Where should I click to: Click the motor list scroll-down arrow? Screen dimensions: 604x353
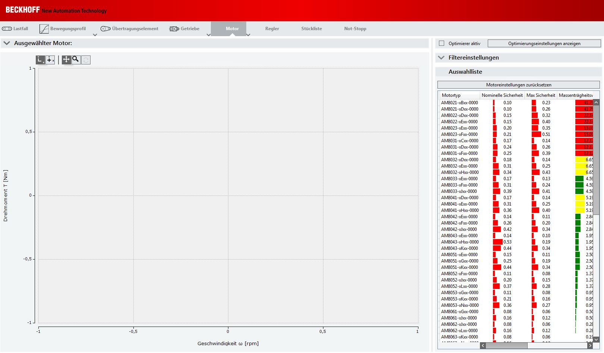tap(596, 340)
